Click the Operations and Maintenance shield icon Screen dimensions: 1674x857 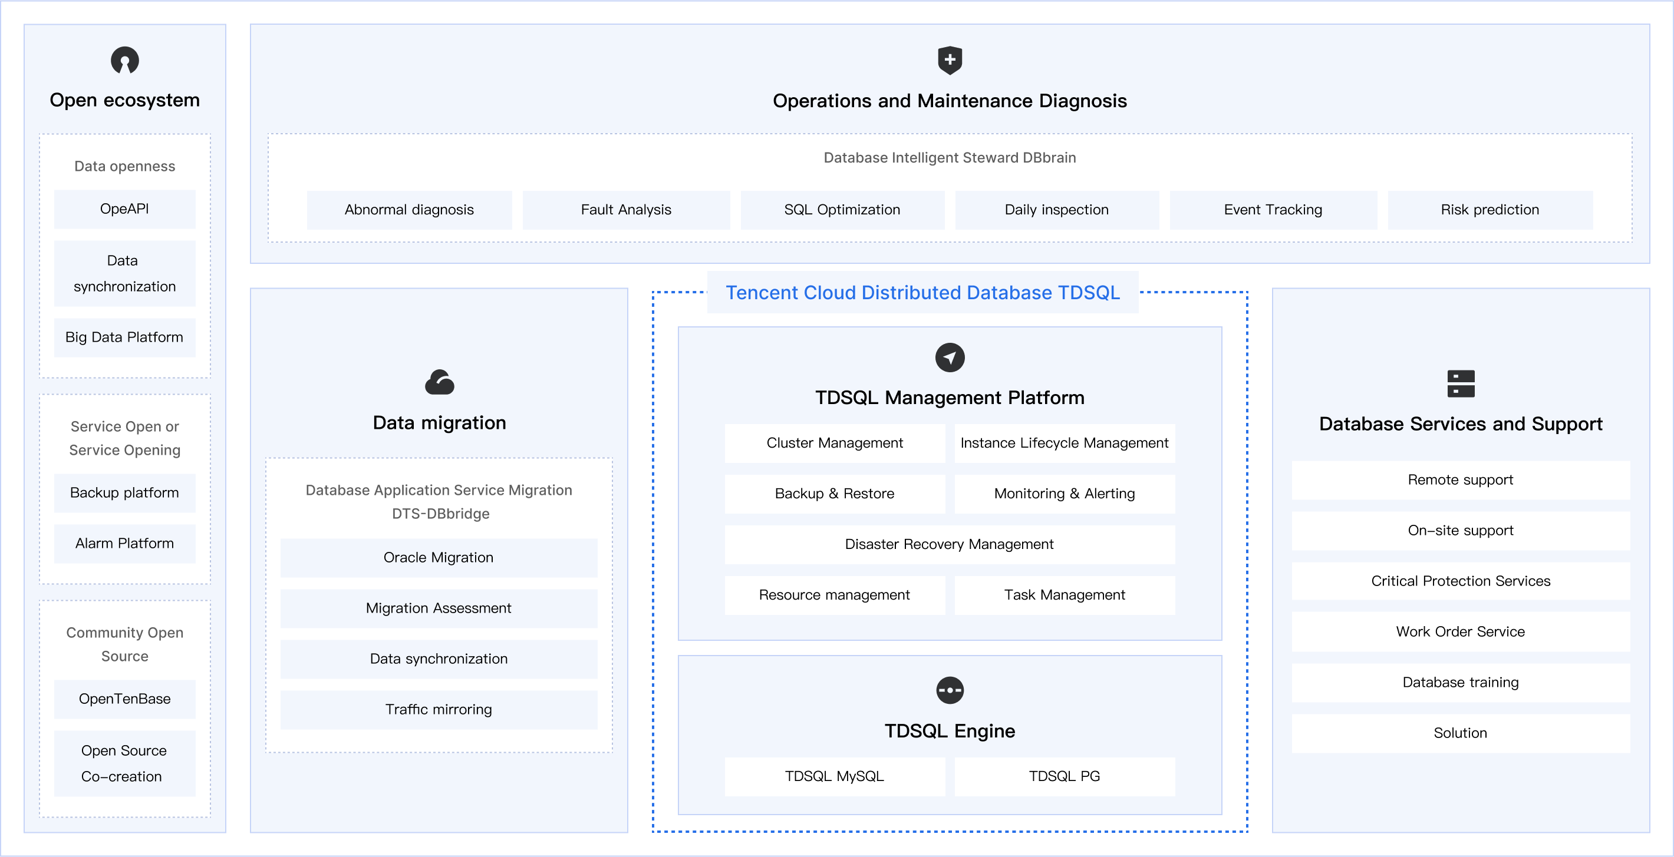click(x=950, y=61)
